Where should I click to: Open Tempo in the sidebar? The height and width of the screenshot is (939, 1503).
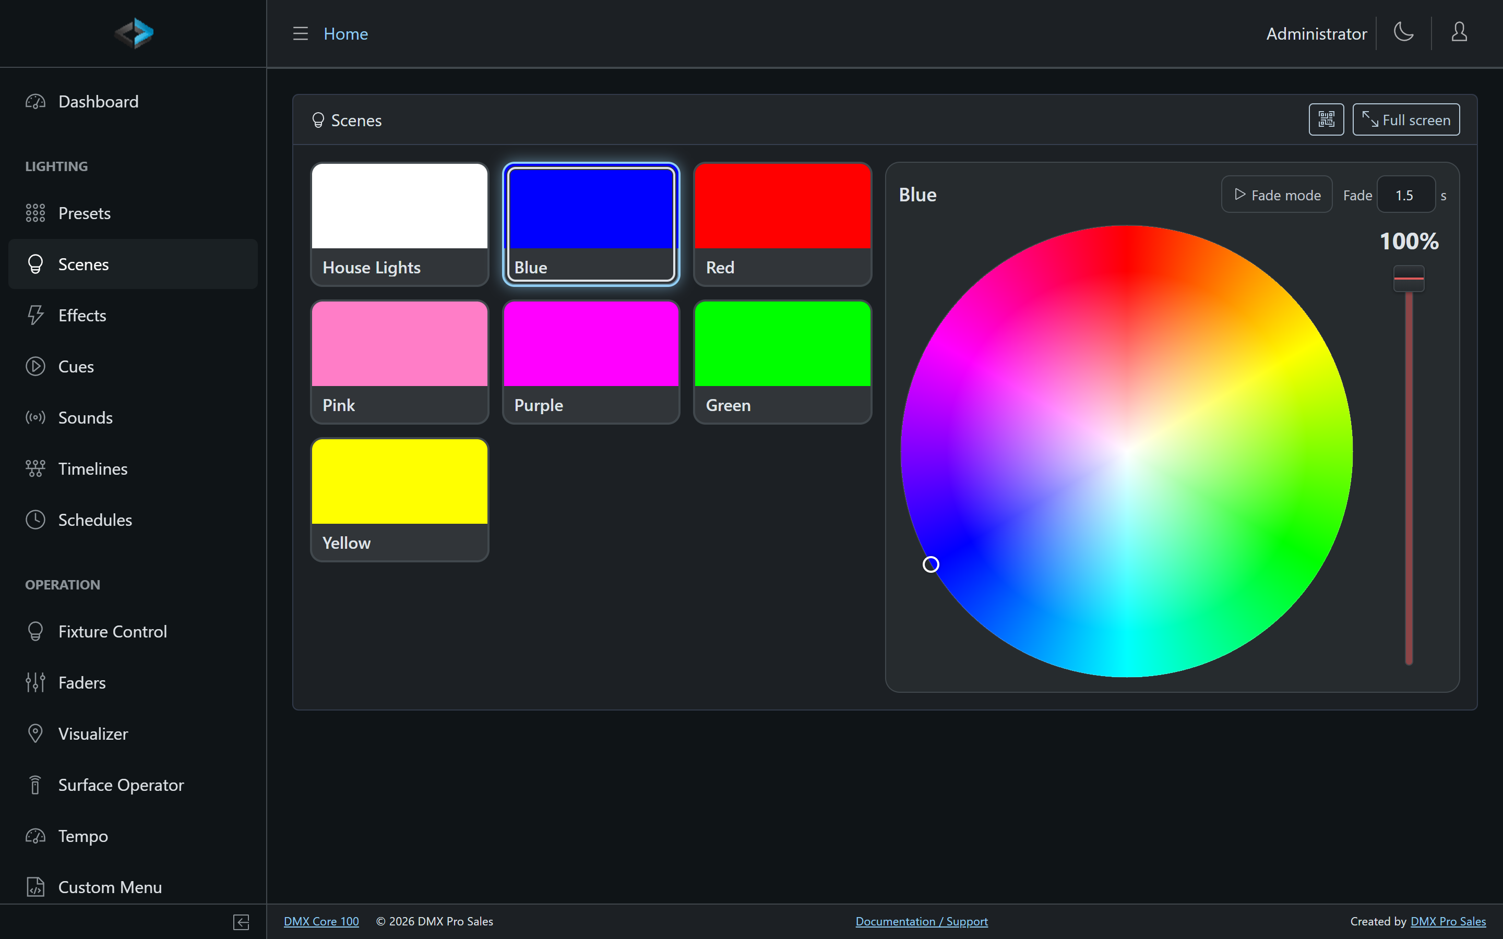[133, 836]
